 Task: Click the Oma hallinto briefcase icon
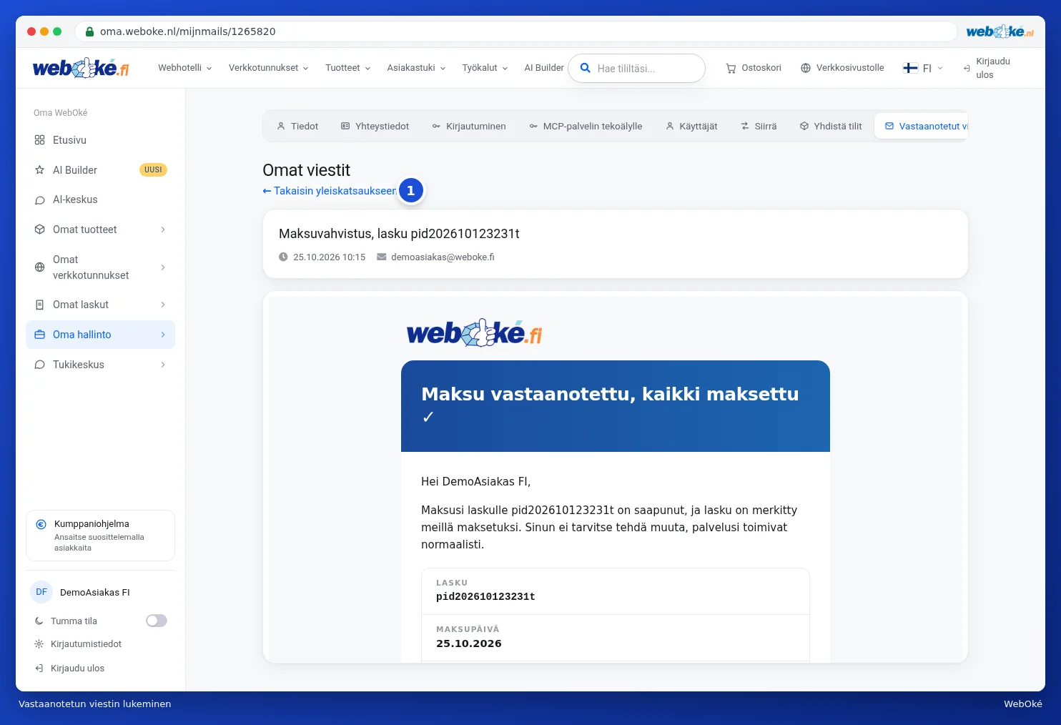[x=40, y=335]
